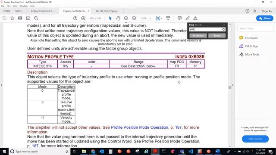Open Calculator from taskbar
The height and width of the screenshot is (155, 276).
(x=110, y=152)
